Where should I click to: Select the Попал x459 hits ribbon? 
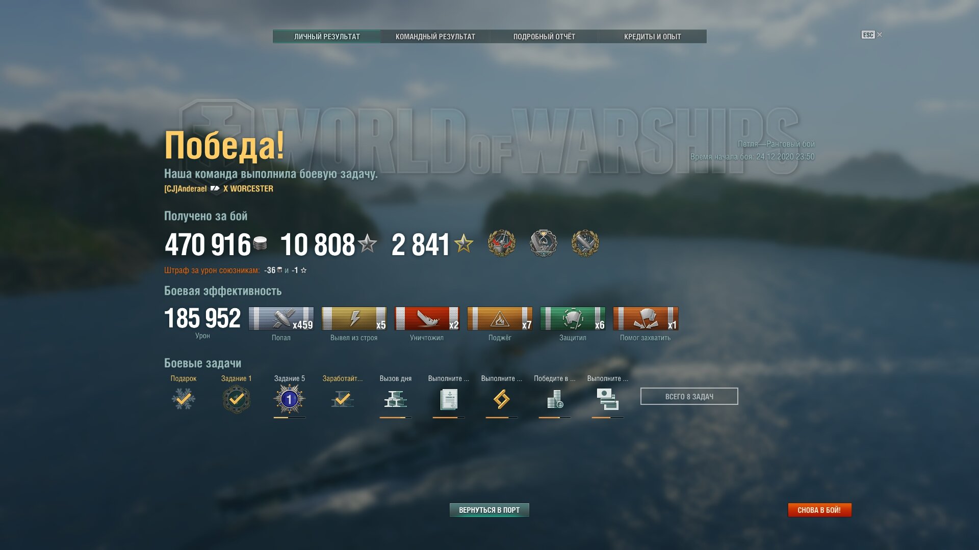[281, 319]
